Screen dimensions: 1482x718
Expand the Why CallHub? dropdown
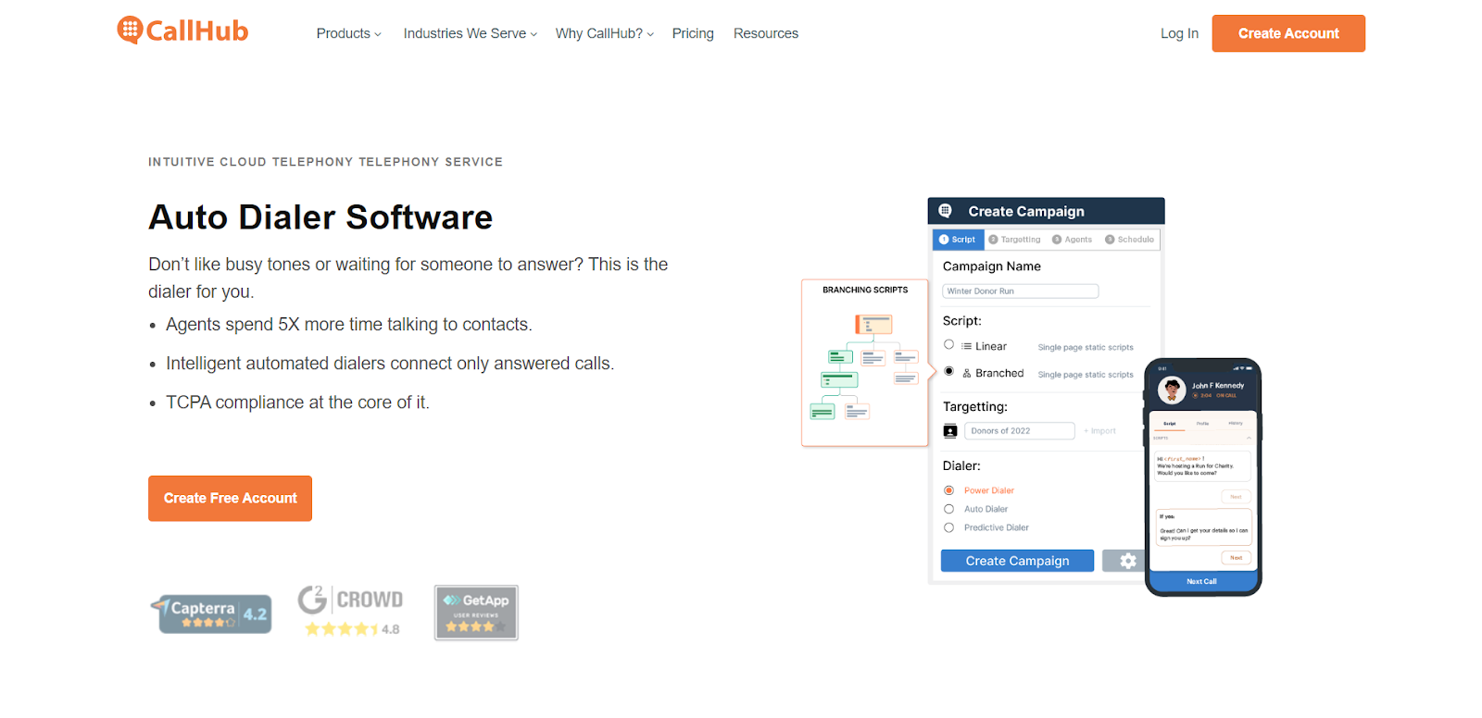click(x=604, y=33)
